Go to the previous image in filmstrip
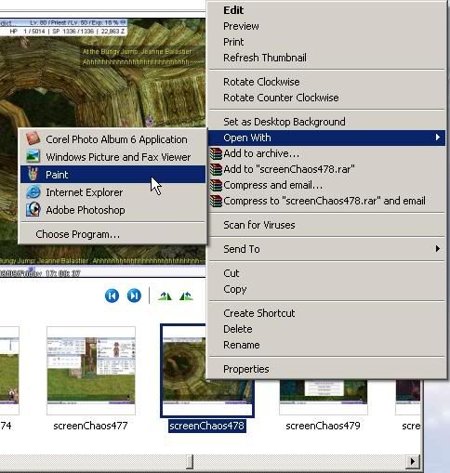Screen dimensions: 450x473 112,296
